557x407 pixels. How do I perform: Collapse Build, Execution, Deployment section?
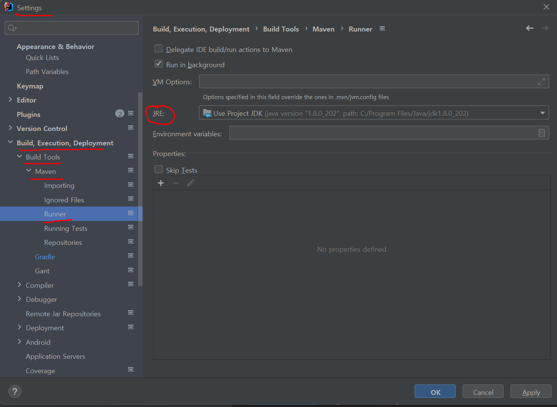pos(10,142)
